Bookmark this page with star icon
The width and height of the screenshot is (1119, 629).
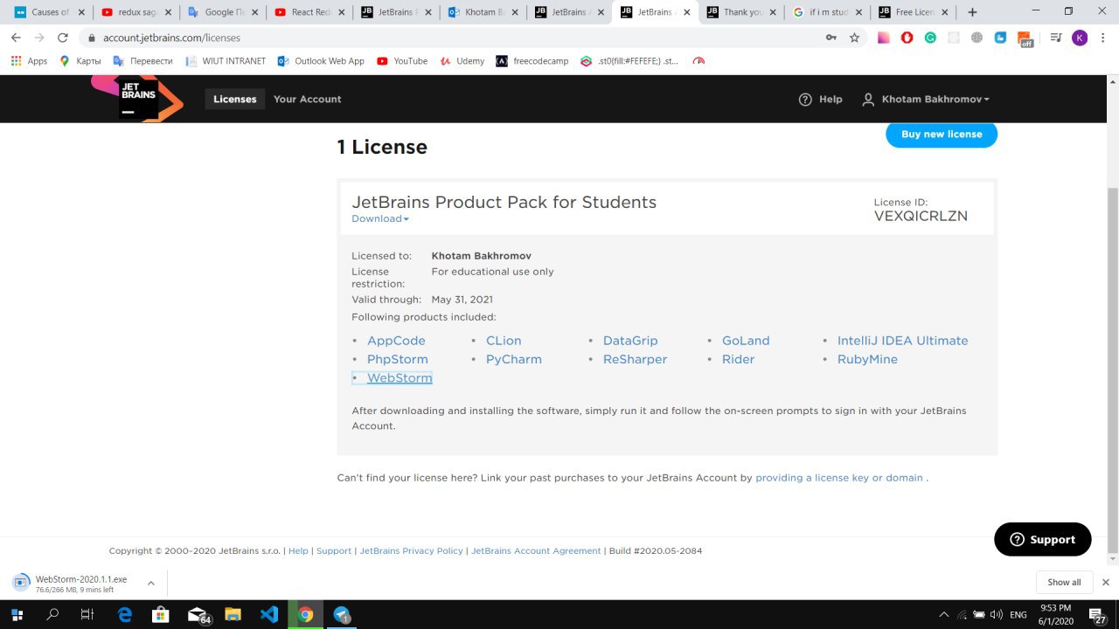[854, 38]
